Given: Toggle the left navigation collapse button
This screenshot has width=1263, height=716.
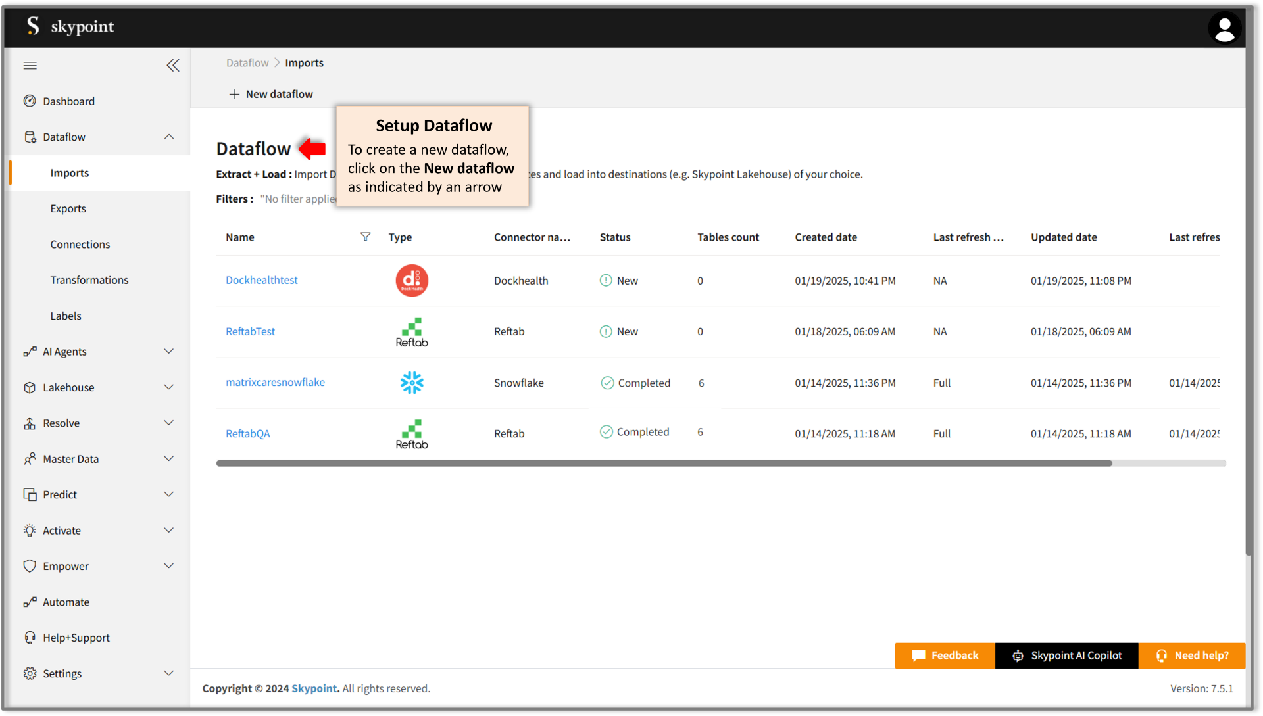Looking at the screenshot, I should (x=172, y=65).
